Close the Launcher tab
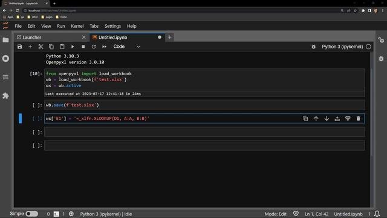This screenshot has height=218, width=387. 83,37
